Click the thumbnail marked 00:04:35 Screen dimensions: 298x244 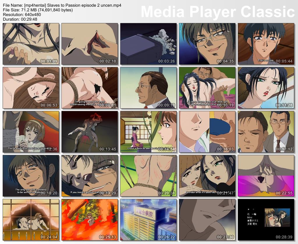coord(207,44)
